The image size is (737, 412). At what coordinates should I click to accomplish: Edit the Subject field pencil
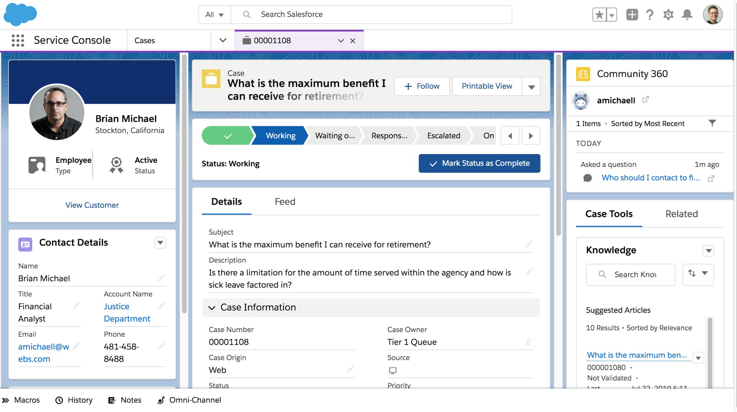click(529, 244)
